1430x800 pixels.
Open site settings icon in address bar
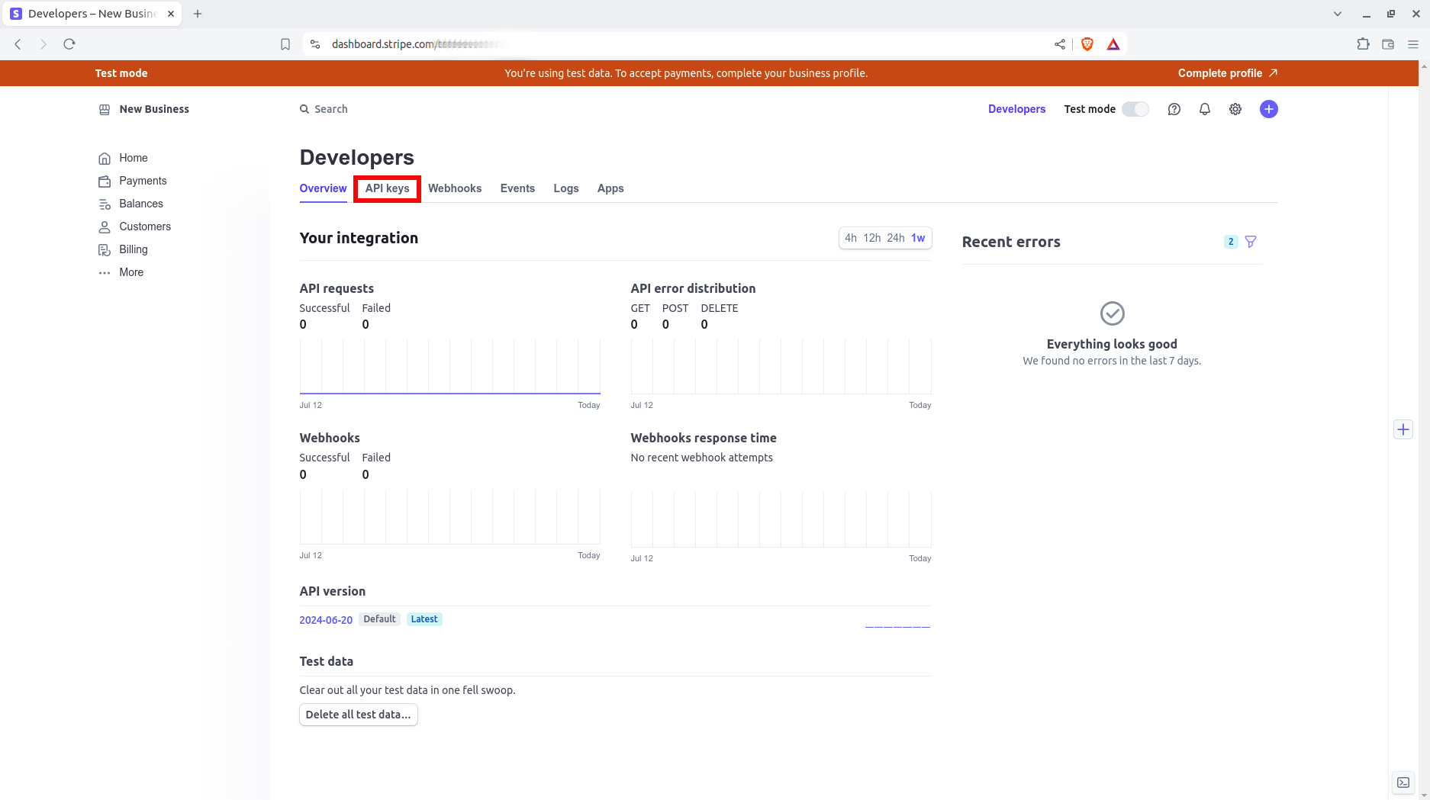315,44
